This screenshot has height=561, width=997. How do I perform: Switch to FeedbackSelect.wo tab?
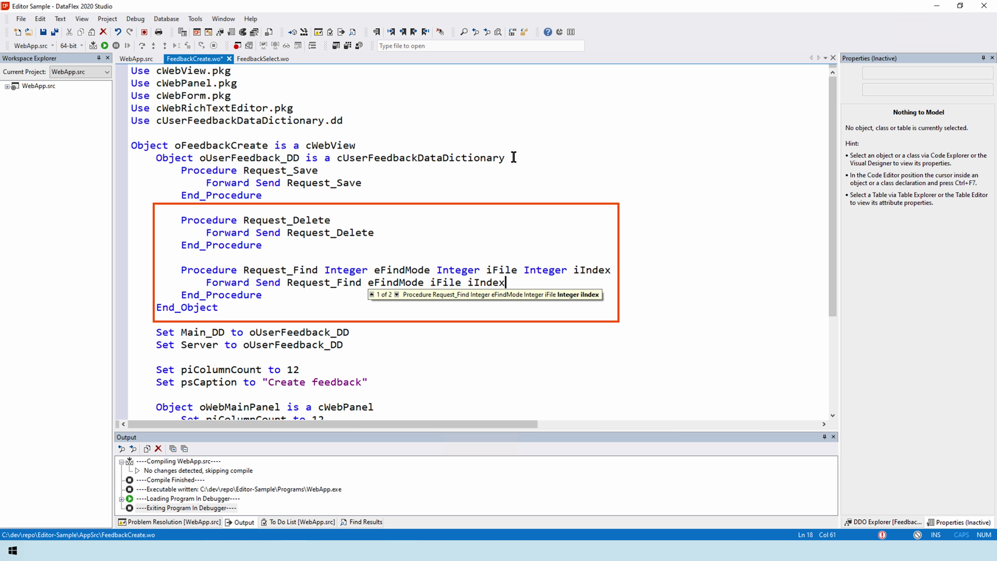[x=263, y=59]
